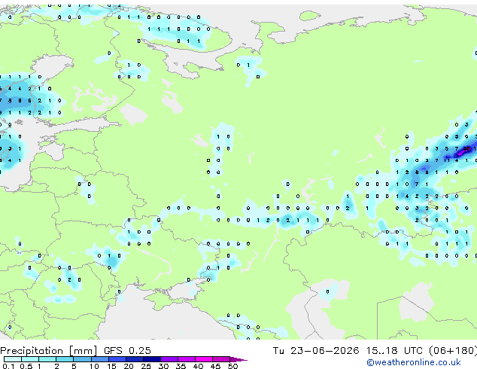Screen dimensions: 477x369
Task: Click the 40–45 mm magenta swatch
Action: tap(204, 359)
